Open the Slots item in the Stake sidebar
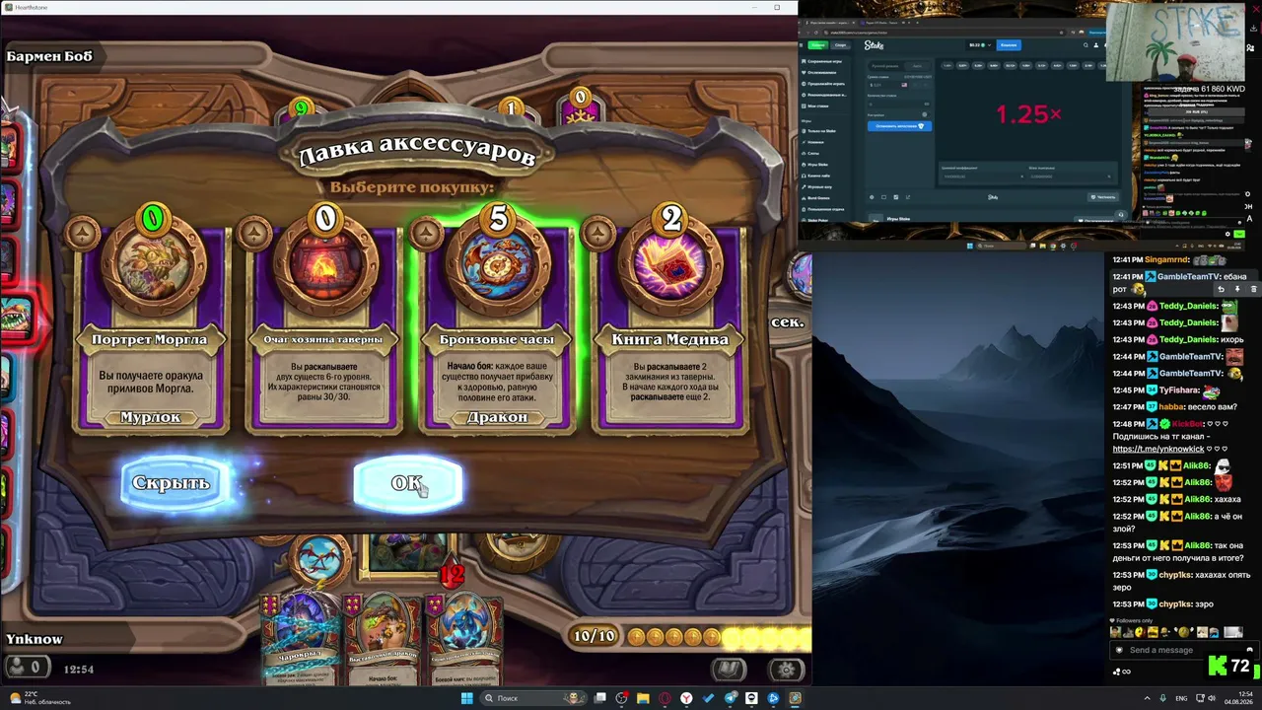 [814, 153]
